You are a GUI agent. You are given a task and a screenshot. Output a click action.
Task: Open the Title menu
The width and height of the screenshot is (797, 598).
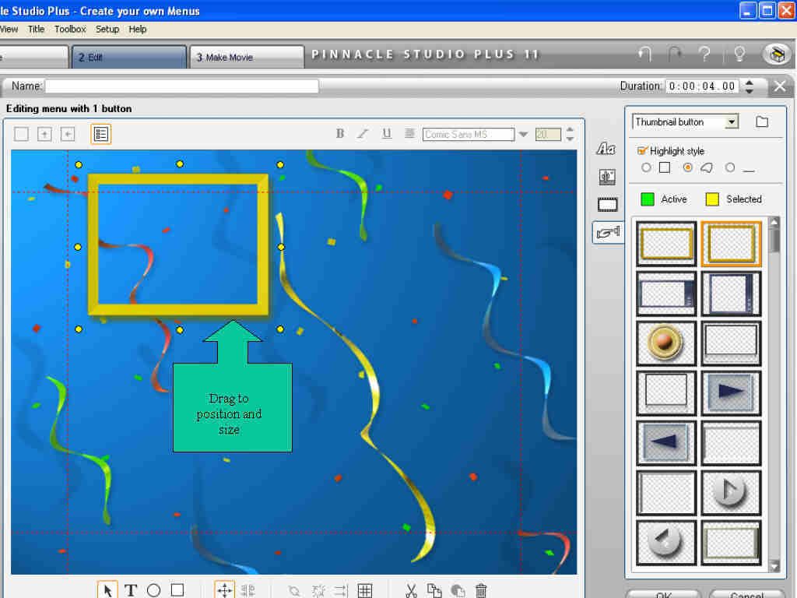(x=36, y=29)
